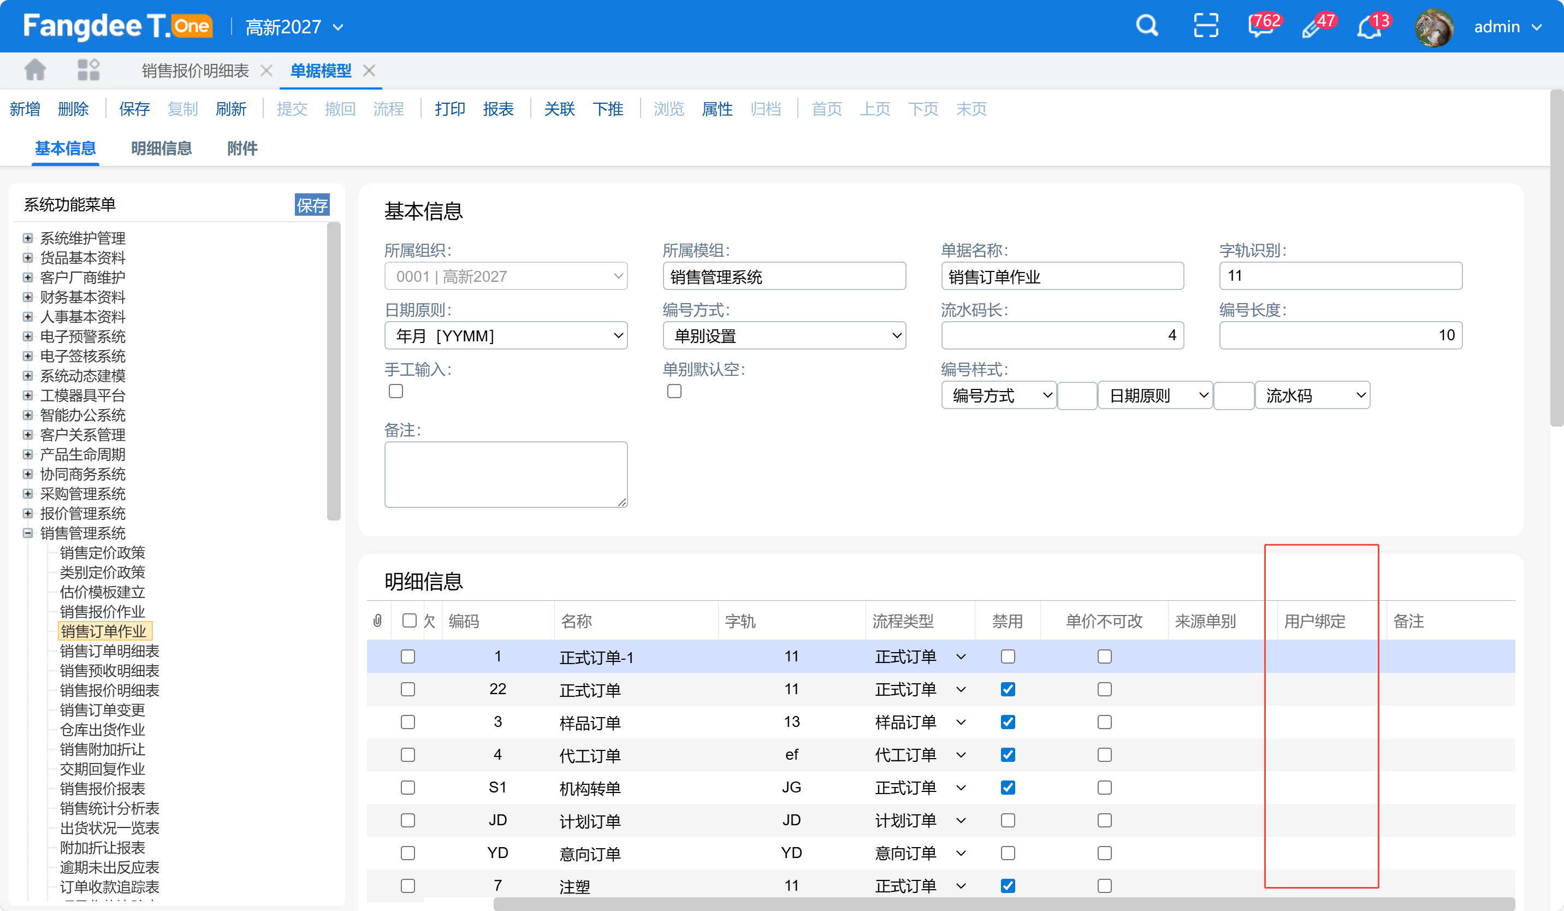Open the scan code icon
This screenshot has height=911, width=1564.
coord(1205,26)
